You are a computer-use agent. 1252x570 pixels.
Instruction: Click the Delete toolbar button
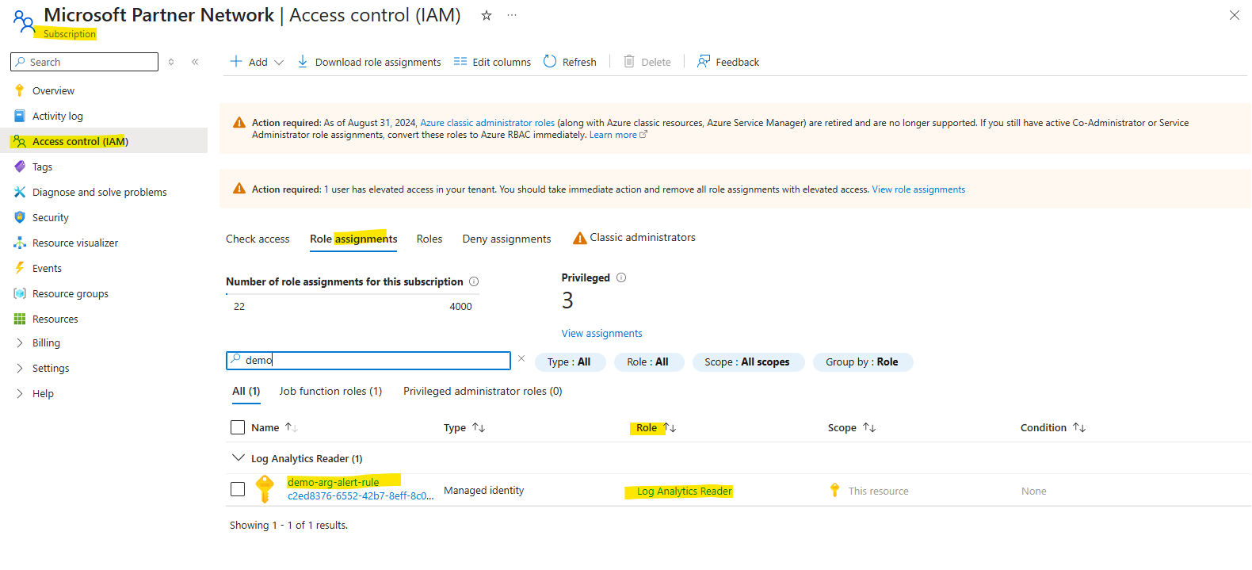click(x=647, y=62)
